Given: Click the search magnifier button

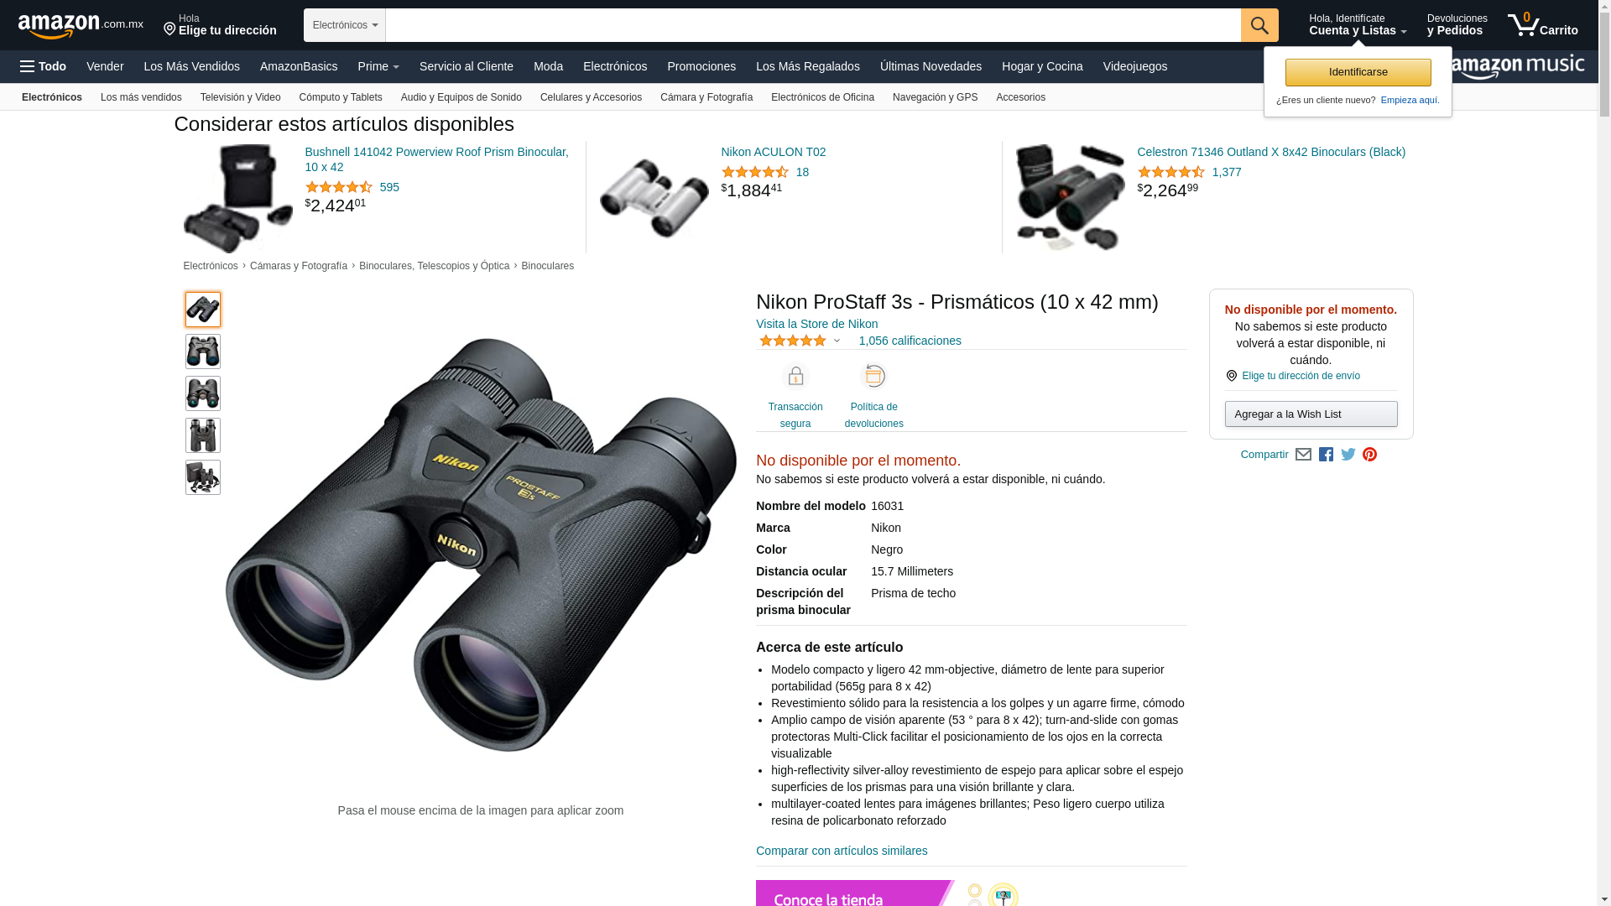Looking at the screenshot, I should (x=1259, y=25).
